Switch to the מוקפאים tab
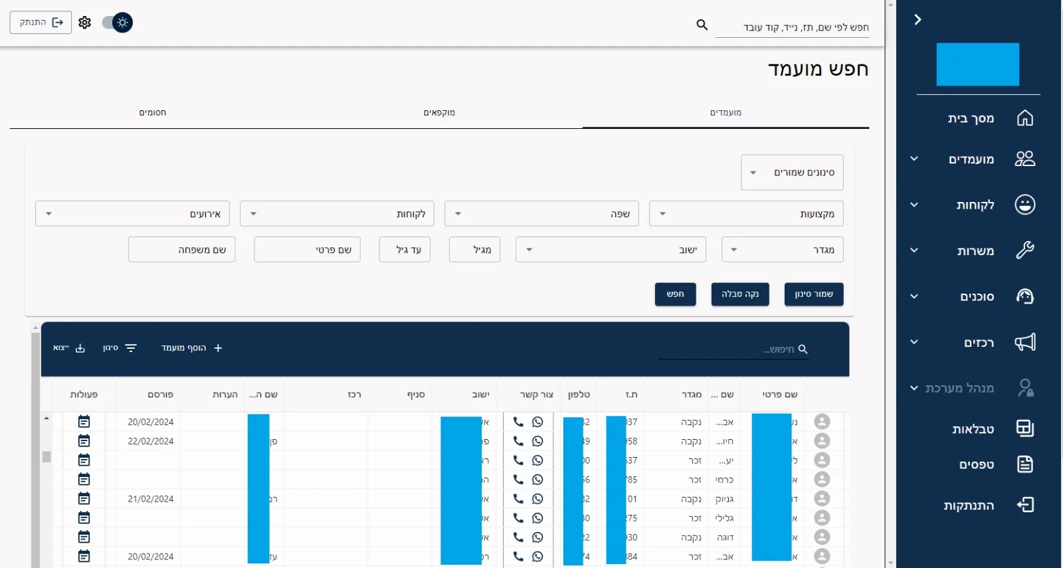The width and height of the screenshot is (1063, 568). [439, 113]
